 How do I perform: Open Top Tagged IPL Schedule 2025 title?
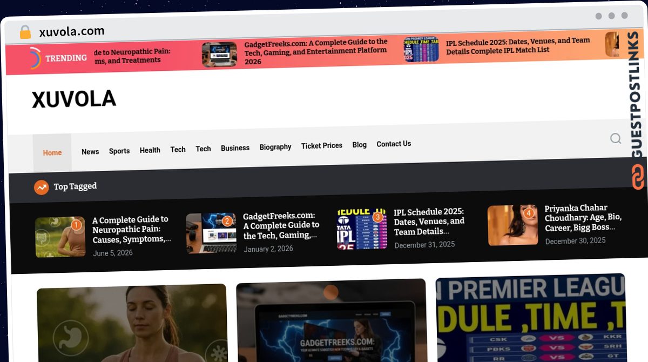429,222
